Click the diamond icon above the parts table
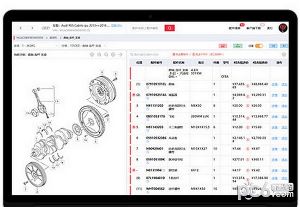 (284, 54)
